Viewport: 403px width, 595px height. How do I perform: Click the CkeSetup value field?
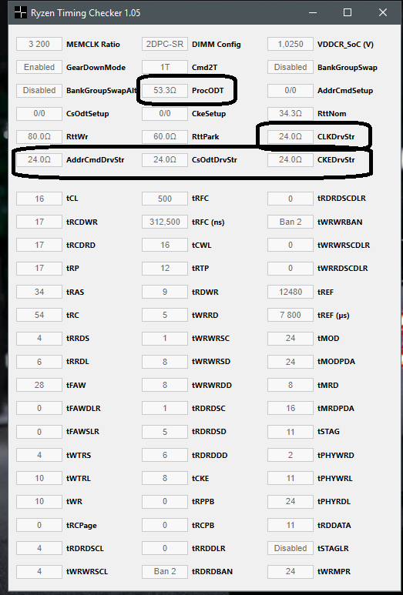(x=165, y=113)
